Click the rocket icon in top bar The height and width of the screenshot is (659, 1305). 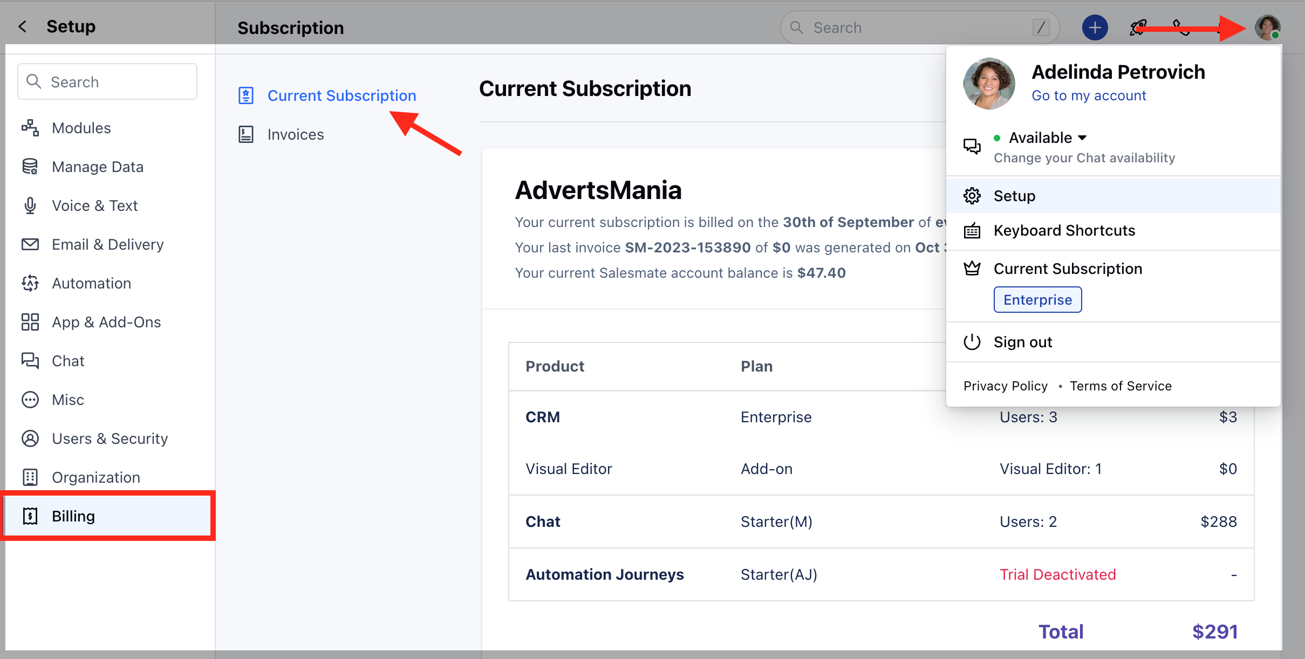tap(1137, 28)
